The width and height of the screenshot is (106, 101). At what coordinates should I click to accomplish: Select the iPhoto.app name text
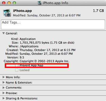tap(23, 11)
